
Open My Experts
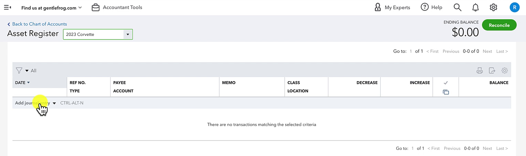[392, 7]
